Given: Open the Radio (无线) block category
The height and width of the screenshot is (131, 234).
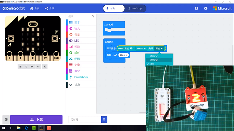Looking at the screenshot, I should [x=81, y=47].
